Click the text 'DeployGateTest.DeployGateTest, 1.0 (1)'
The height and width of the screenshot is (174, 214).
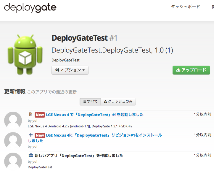112,50
